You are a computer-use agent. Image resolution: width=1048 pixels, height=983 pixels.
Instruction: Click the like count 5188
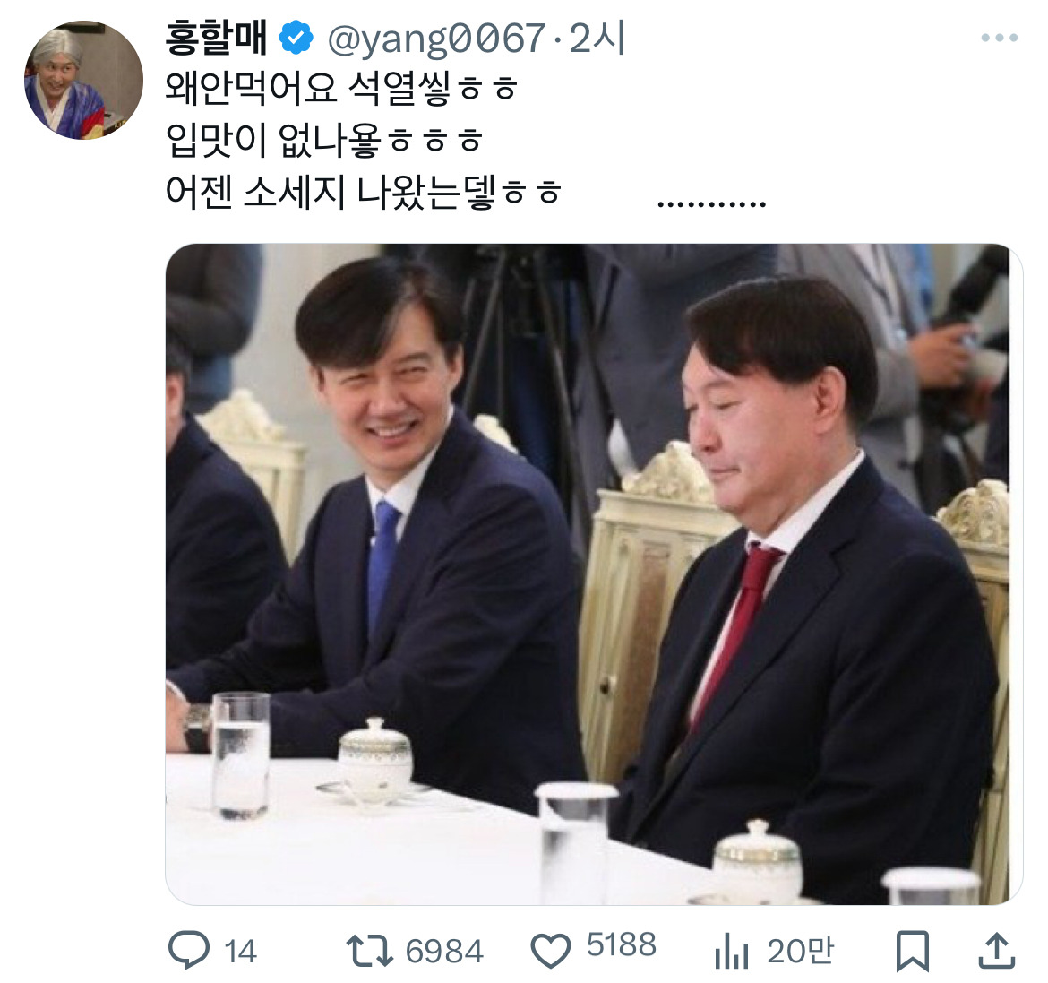[622, 945]
